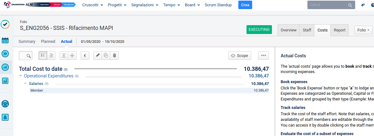
Task: Toggle the EXECUTING status badge
Action: click(x=259, y=30)
